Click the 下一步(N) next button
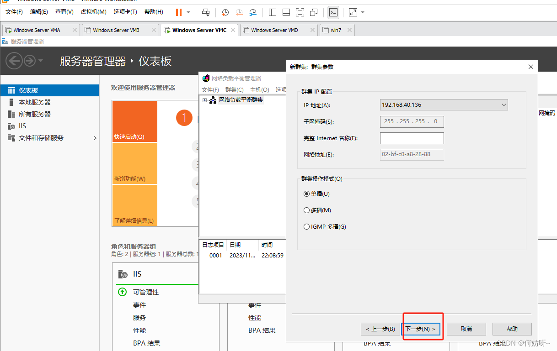Image resolution: width=557 pixels, height=351 pixels. pos(421,329)
